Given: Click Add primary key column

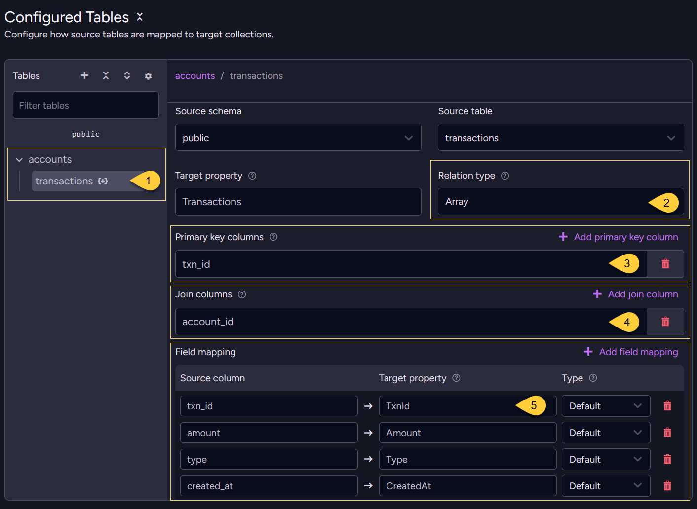Looking at the screenshot, I should point(618,237).
